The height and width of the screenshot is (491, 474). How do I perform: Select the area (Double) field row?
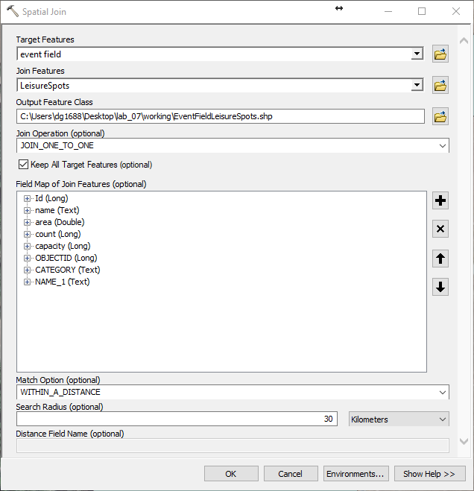point(60,222)
